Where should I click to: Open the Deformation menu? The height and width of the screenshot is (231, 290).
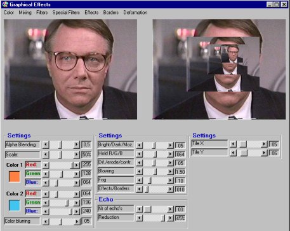[135, 13]
